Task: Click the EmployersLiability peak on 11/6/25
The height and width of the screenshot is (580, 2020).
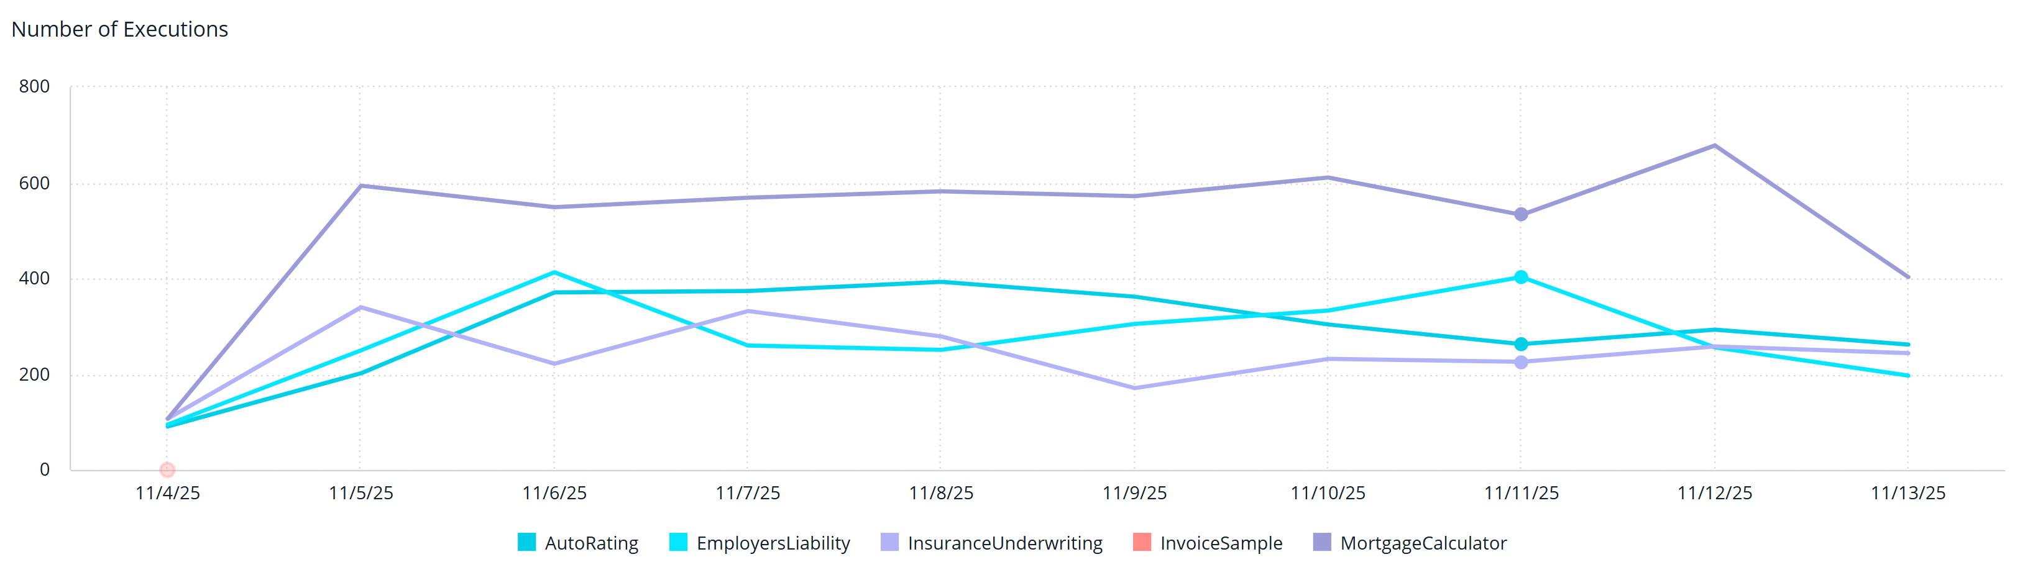Action: [554, 273]
